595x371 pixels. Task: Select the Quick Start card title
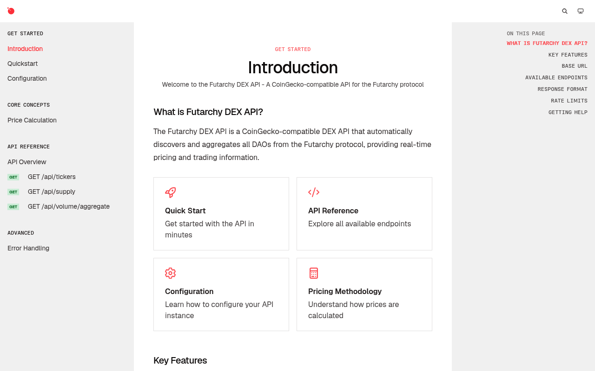pos(185,211)
